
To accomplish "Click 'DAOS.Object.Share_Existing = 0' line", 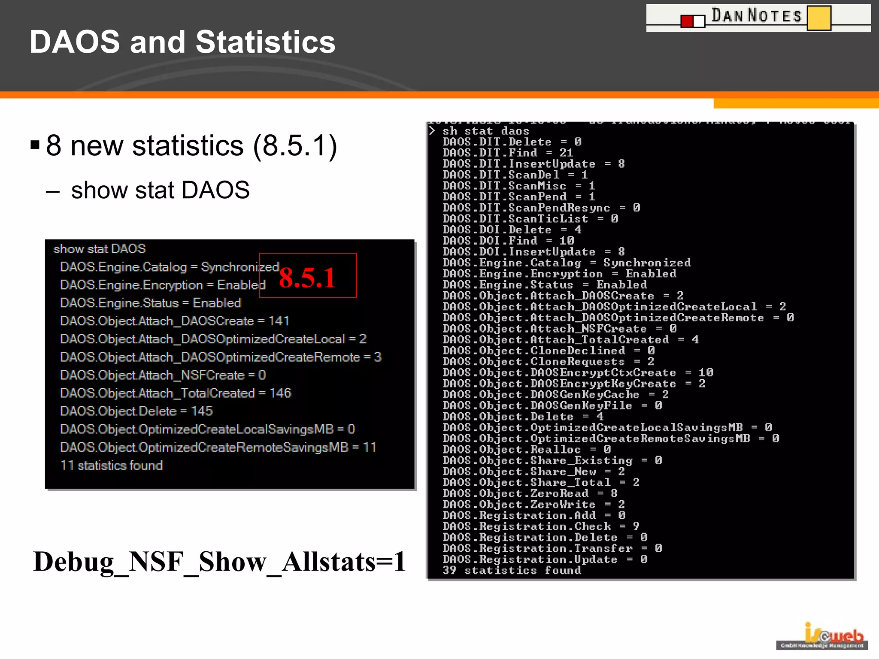I will [553, 460].
